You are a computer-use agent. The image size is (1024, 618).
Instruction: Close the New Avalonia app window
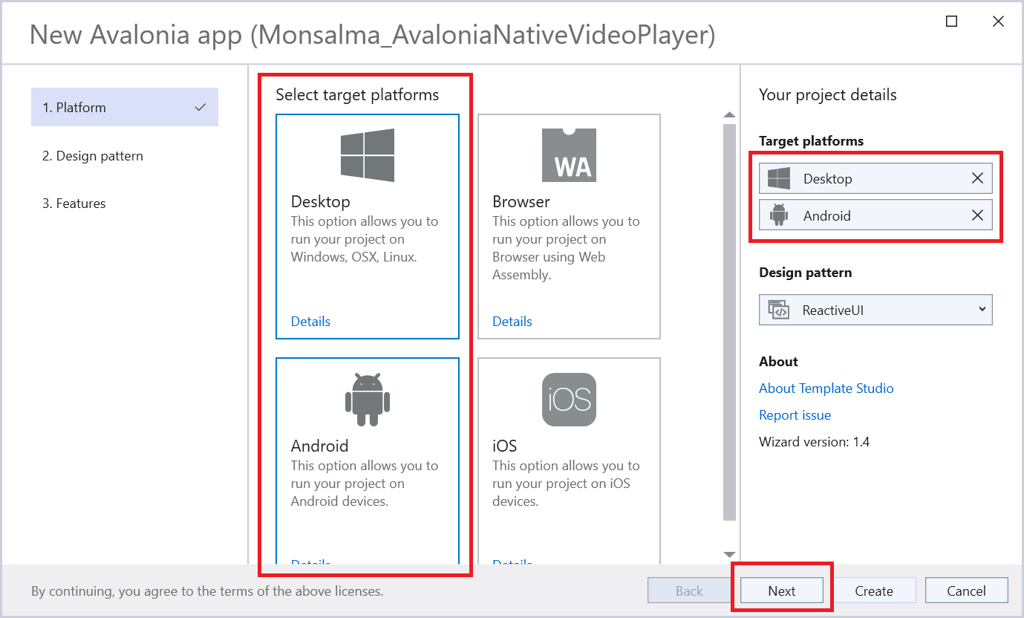pos(999,22)
